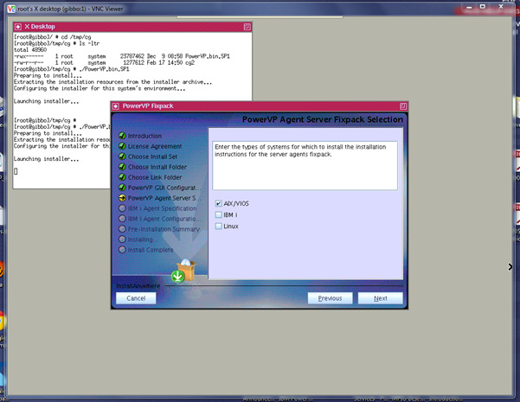Click the License Agreement step checkmark icon
This screenshot has height=402, width=520.
(x=122, y=146)
